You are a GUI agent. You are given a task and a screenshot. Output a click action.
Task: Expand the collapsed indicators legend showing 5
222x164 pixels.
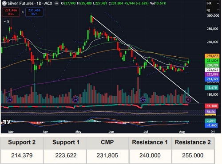pos(6,22)
